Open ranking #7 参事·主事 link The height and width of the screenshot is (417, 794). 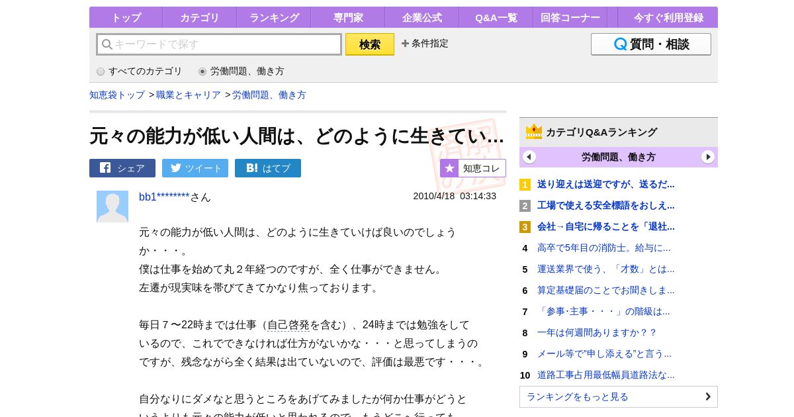(x=603, y=311)
